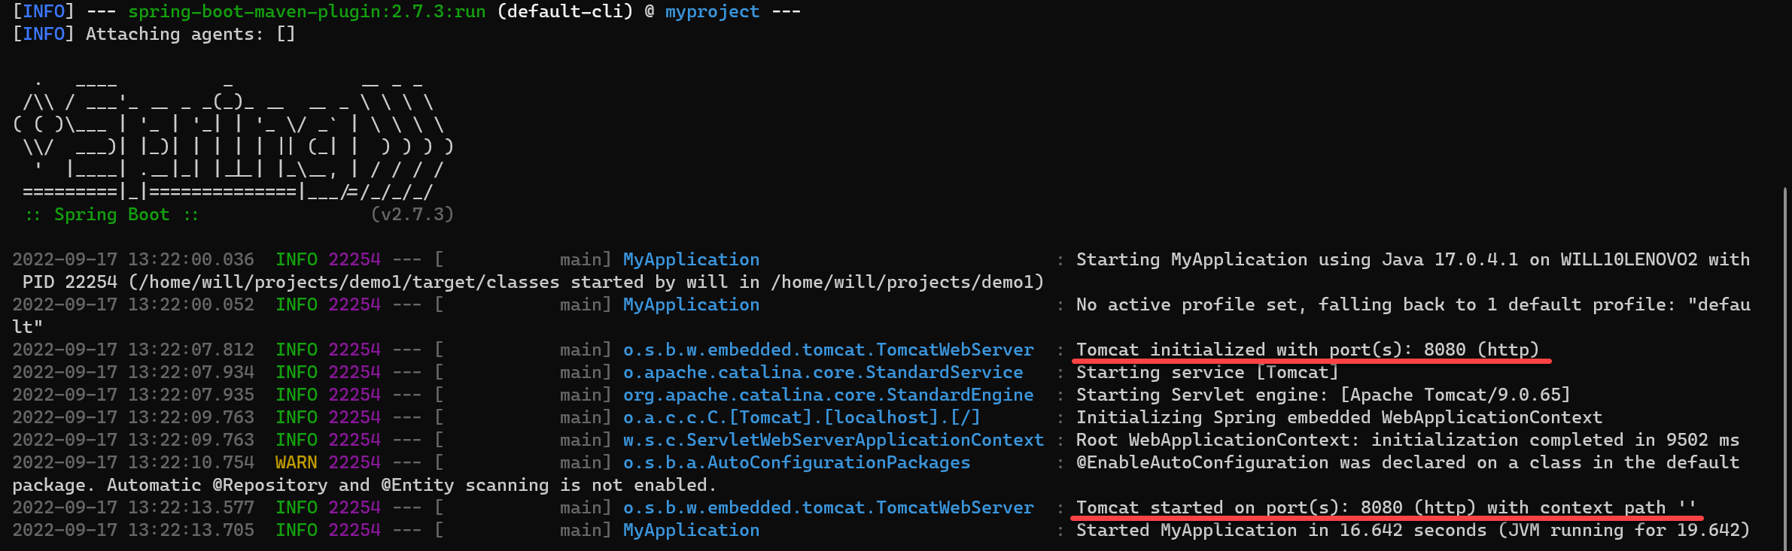This screenshot has width=1792, height=551.
Task: Click the green Spring Boot label
Action: coord(111,214)
